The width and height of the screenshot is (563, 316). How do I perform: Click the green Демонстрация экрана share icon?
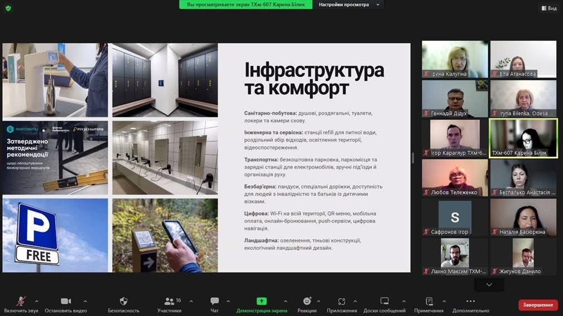pyautogui.click(x=261, y=302)
